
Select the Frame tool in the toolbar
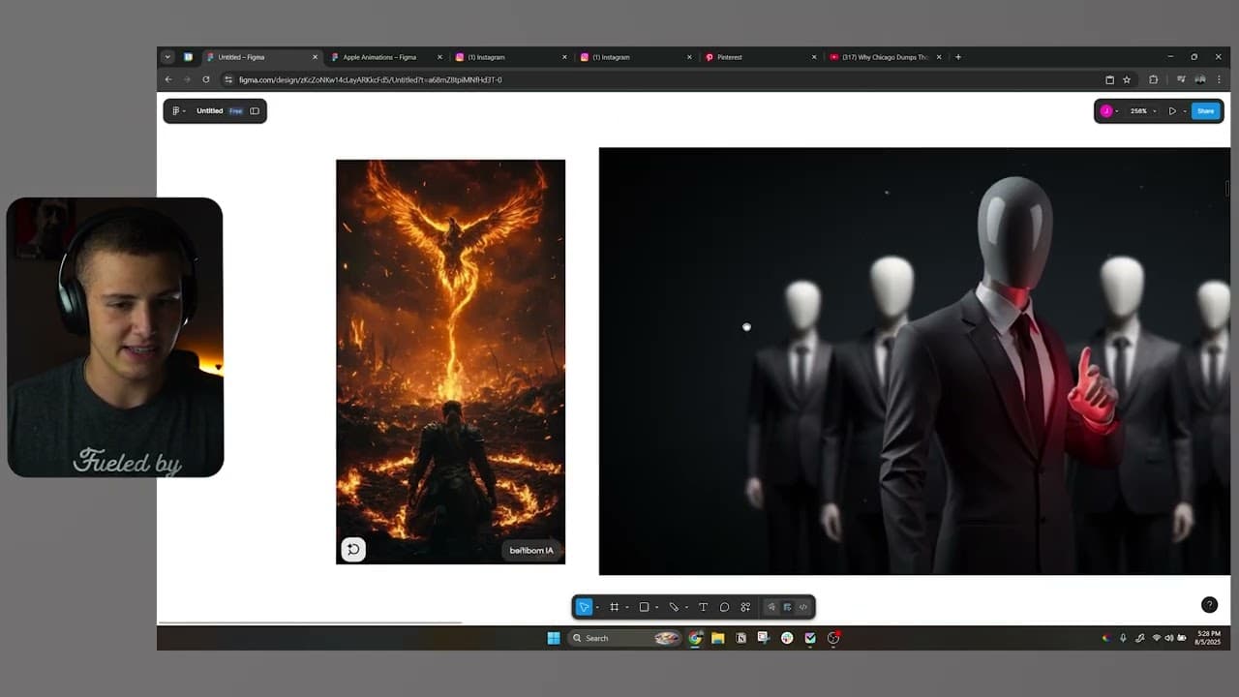tap(615, 607)
